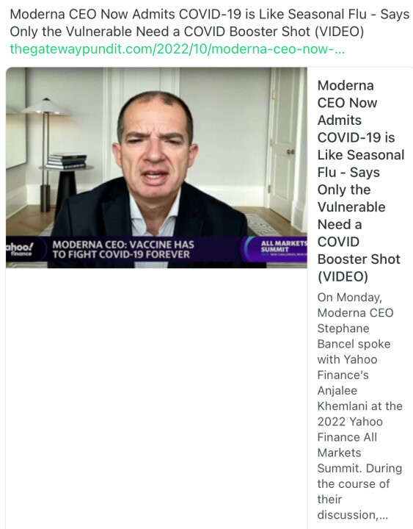413x529 pixels.
Task: Open the thegatewaypundit.com green article link
Action: [x=178, y=49]
